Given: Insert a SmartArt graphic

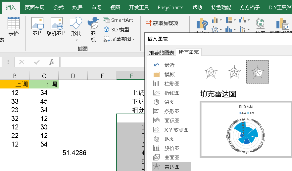Looking at the screenshot, I should (119, 20).
